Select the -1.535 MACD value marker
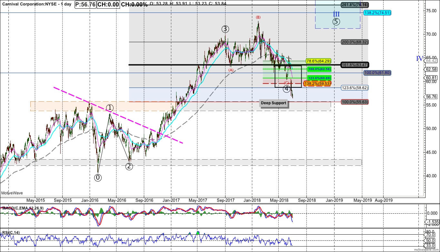The image size is (440, 252). coord(432,222)
